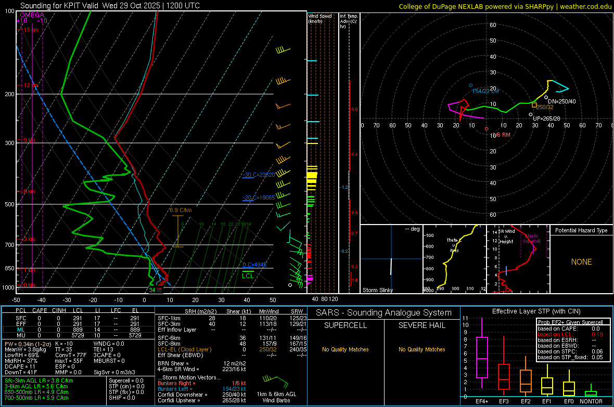Click the 'DN=250/40' label
The height and width of the screenshot is (407, 614).
point(561,101)
